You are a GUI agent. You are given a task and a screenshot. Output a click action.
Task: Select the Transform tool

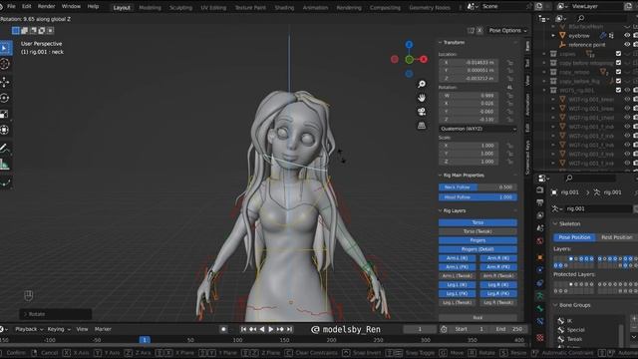[5, 130]
